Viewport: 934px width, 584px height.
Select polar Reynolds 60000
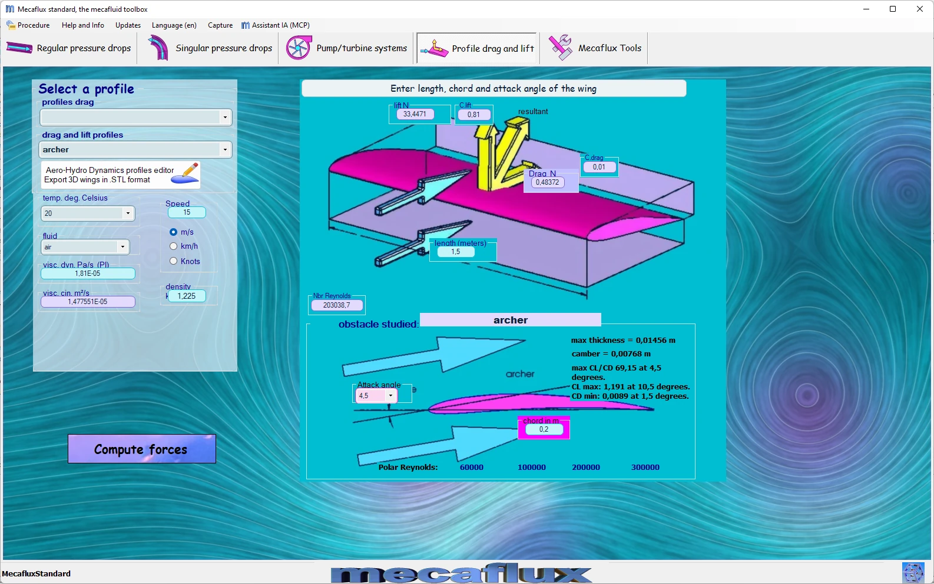click(472, 468)
